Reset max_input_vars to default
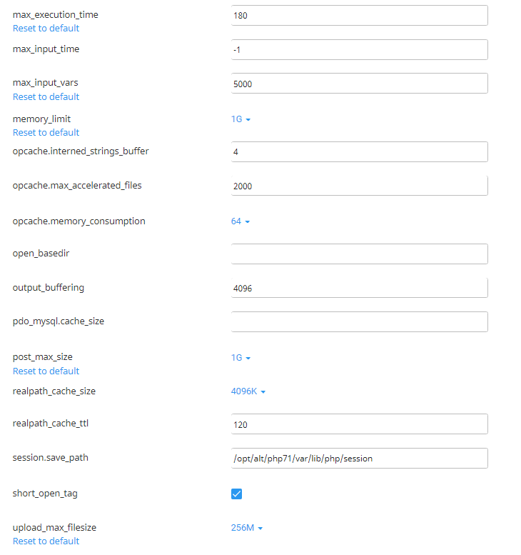Viewport: 521px width, 555px height. point(46,97)
